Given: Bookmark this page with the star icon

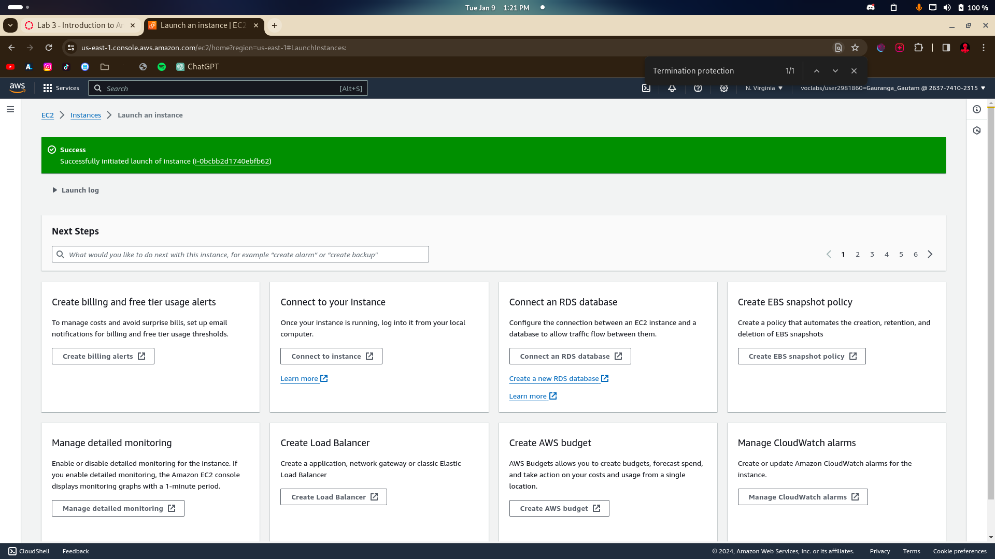Looking at the screenshot, I should [x=855, y=48].
